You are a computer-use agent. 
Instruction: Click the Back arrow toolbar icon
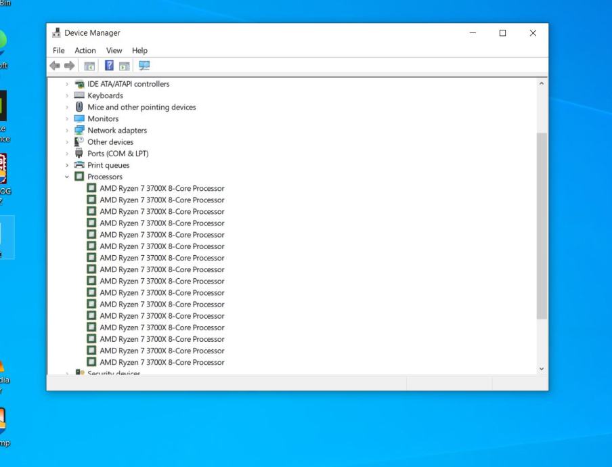[55, 66]
